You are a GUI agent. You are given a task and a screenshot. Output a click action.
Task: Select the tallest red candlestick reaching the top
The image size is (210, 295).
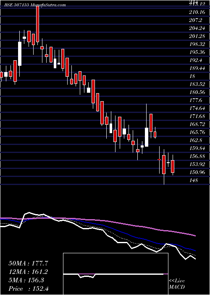pyautogui.click(x=38, y=24)
